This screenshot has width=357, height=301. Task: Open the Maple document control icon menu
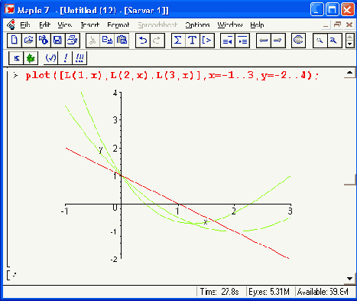(x=11, y=25)
